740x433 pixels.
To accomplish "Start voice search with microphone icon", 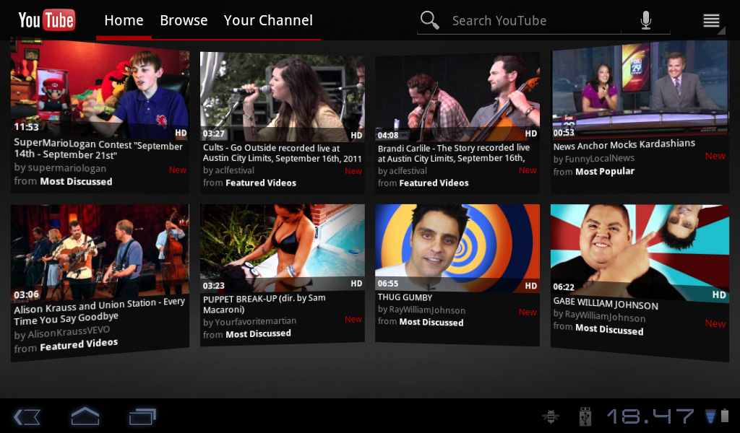I will point(645,20).
